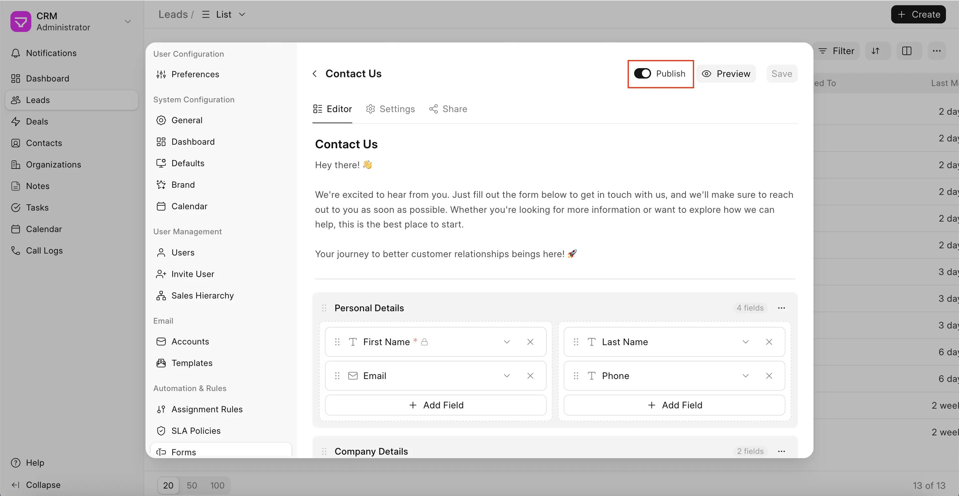Select Forms in settings sidebar

(x=221, y=451)
